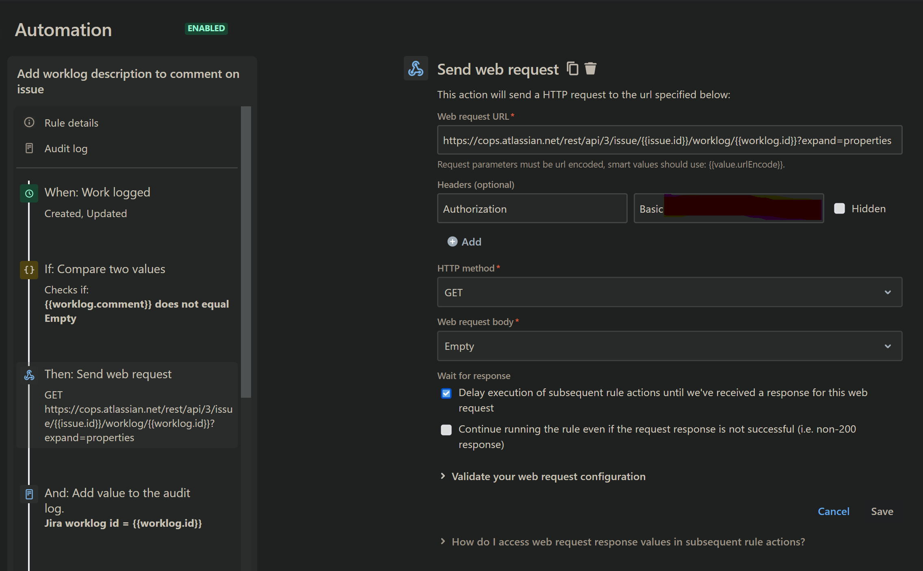Enable Continue running the rule on non-200 response

(x=446, y=430)
